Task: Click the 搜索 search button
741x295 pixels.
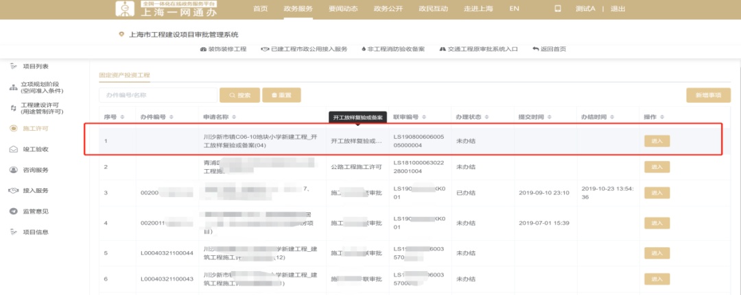Action: click(239, 95)
